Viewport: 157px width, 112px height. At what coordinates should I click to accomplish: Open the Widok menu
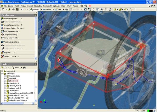[17, 6]
